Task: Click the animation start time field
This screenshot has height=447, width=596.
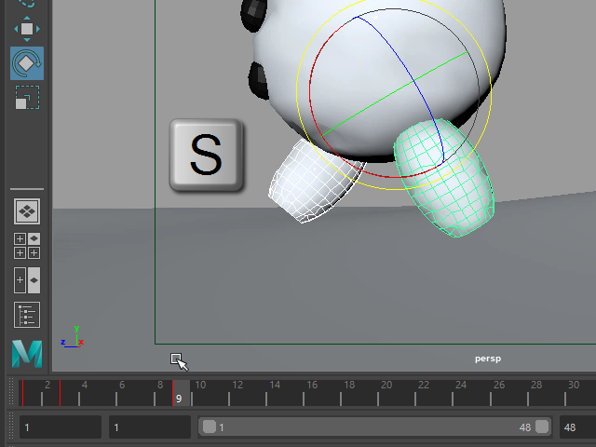Action: click(60, 427)
